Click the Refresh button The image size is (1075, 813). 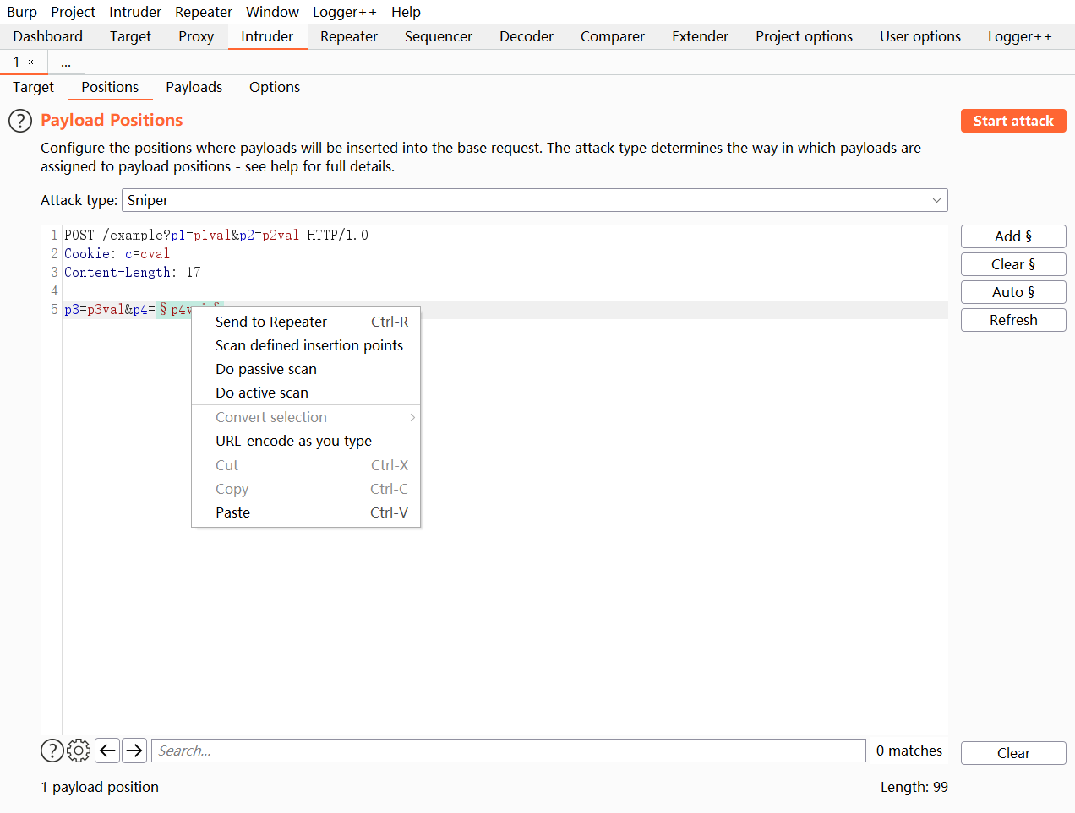click(1013, 320)
